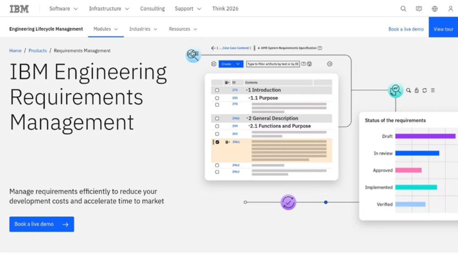The height and width of the screenshot is (258, 458).
Task: Click the list menu icon after refresh
Action: pos(433,90)
